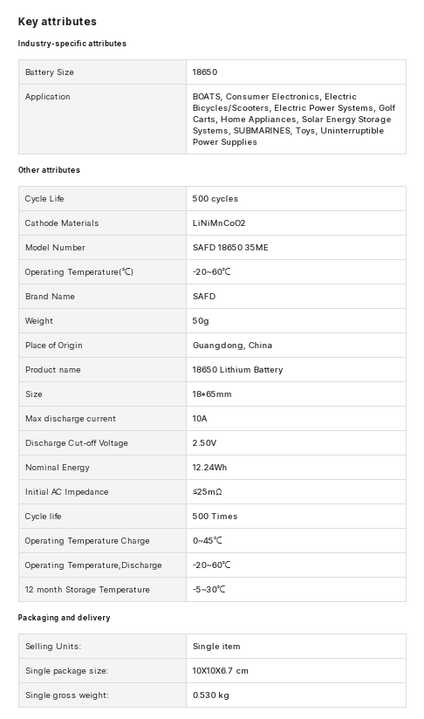Select the Discharge Cut-off Voltage label
424x719 pixels.
point(77,443)
